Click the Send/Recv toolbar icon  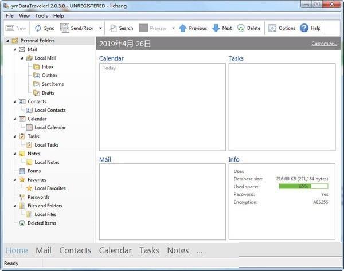tap(64, 28)
